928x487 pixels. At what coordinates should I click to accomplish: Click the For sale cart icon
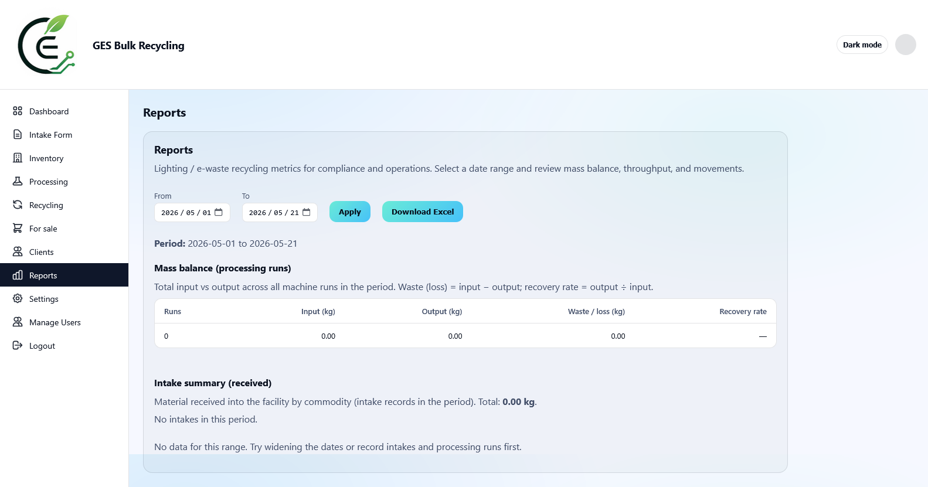18,228
